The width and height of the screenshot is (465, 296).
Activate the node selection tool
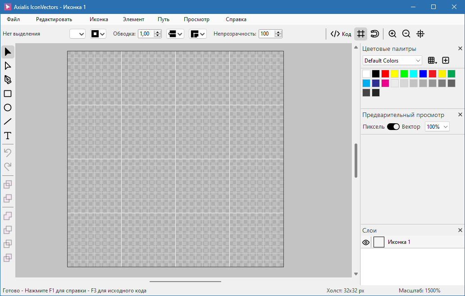(8, 66)
